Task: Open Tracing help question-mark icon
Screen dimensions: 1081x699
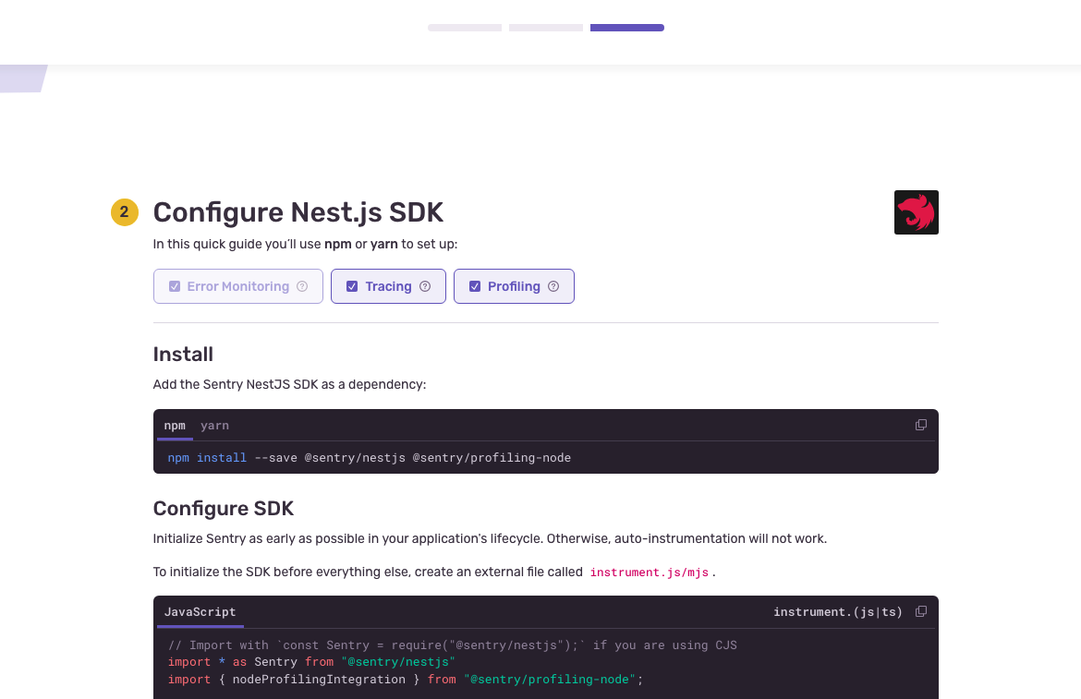Action: coord(425,286)
